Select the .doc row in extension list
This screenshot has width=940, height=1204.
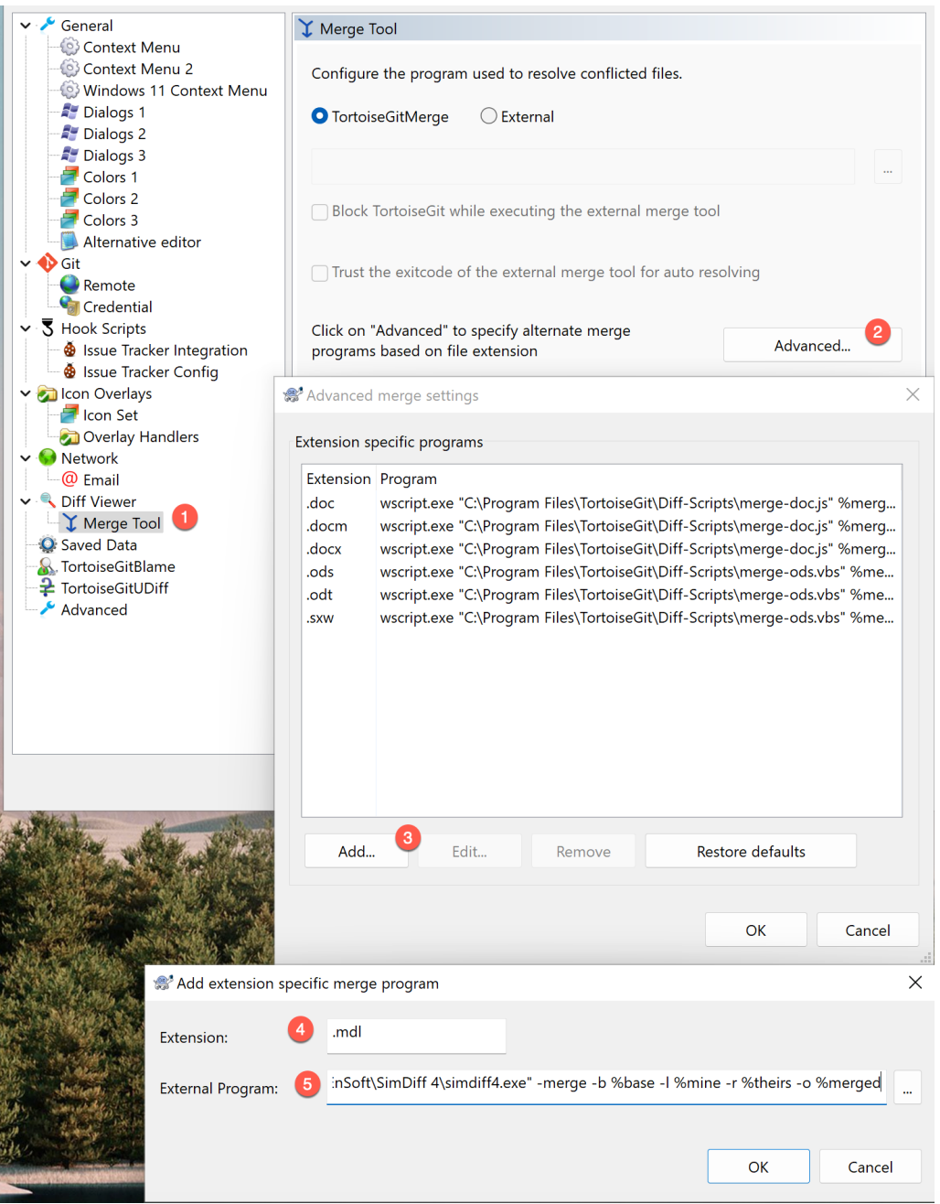[x=601, y=503]
